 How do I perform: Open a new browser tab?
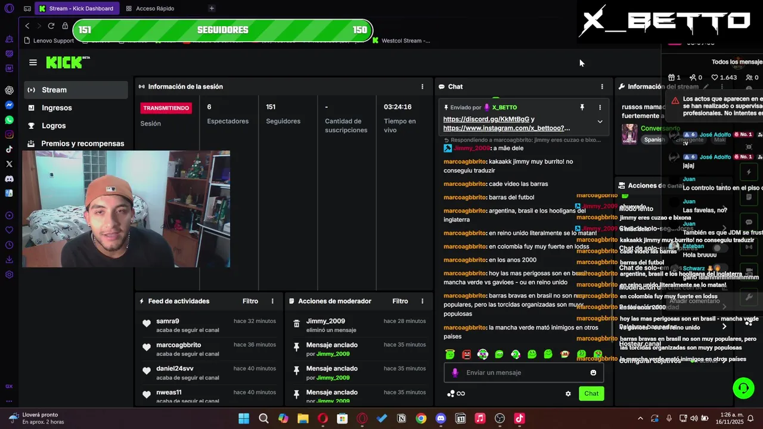click(212, 8)
